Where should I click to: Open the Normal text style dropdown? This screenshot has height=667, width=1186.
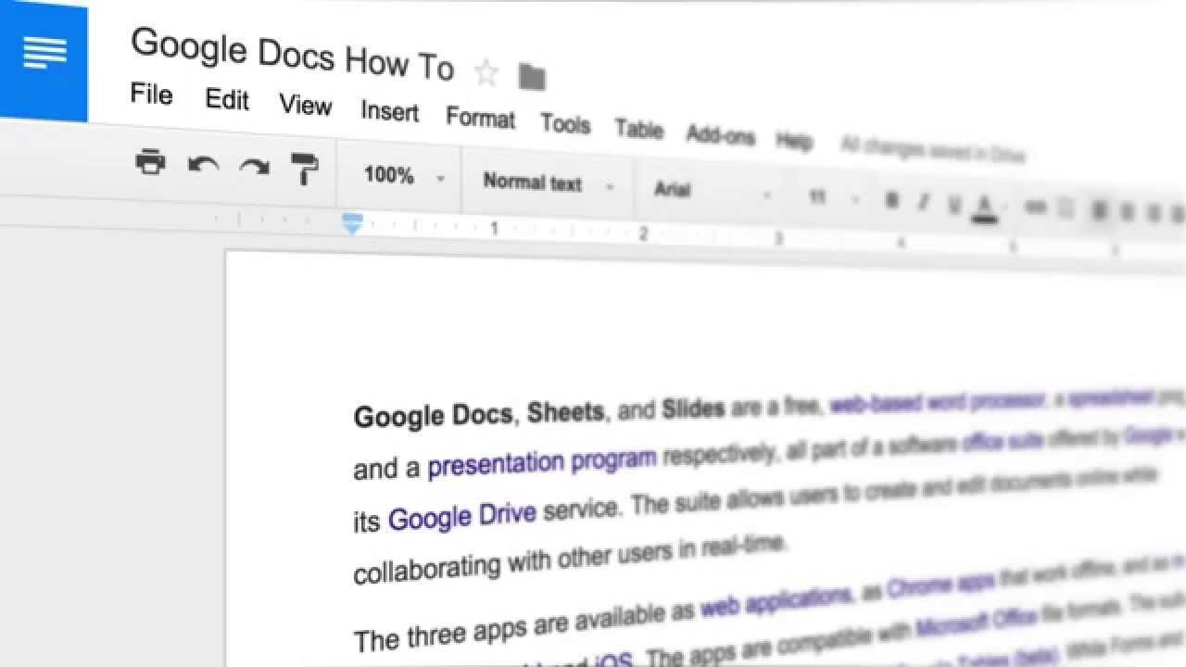[549, 182]
